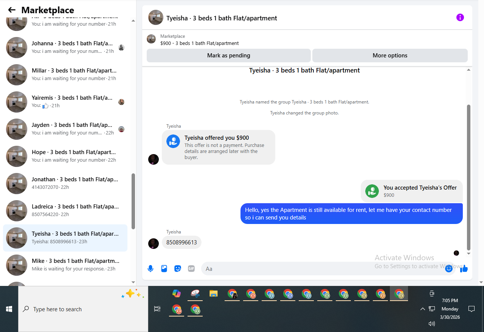This screenshot has height=332, width=484.
Task: Open conversation info with purple i icon
Action: (460, 17)
